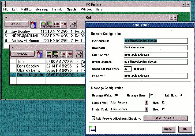Click the Redirect icon in the Out window
This screenshot has height=136, width=195.
tap(63, 25)
